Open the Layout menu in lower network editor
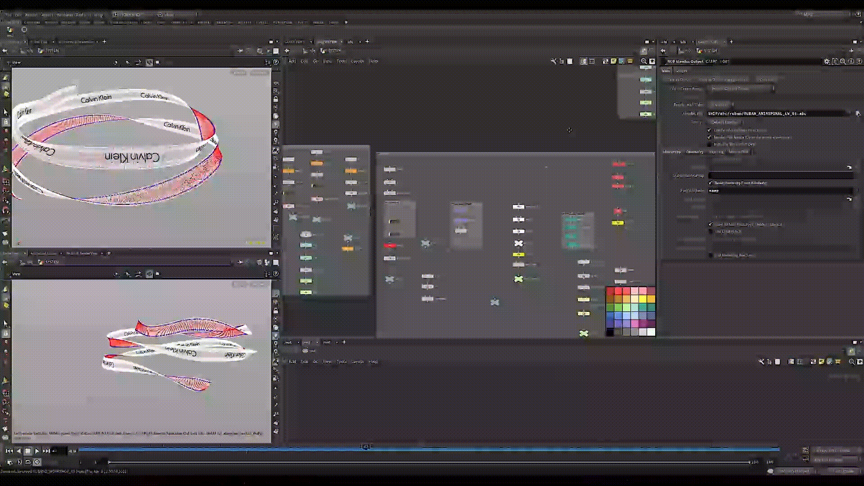The image size is (864, 486). tap(357, 362)
